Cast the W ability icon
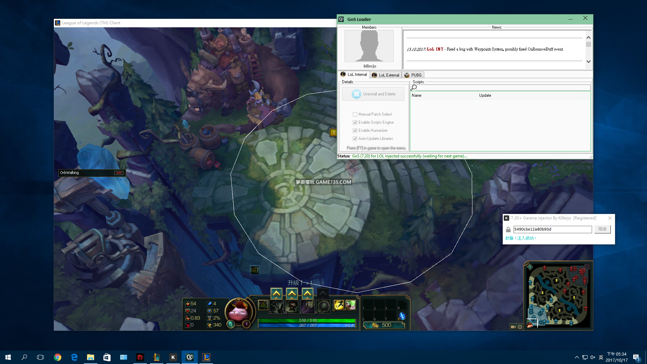The image size is (647, 364). (292, 306)
